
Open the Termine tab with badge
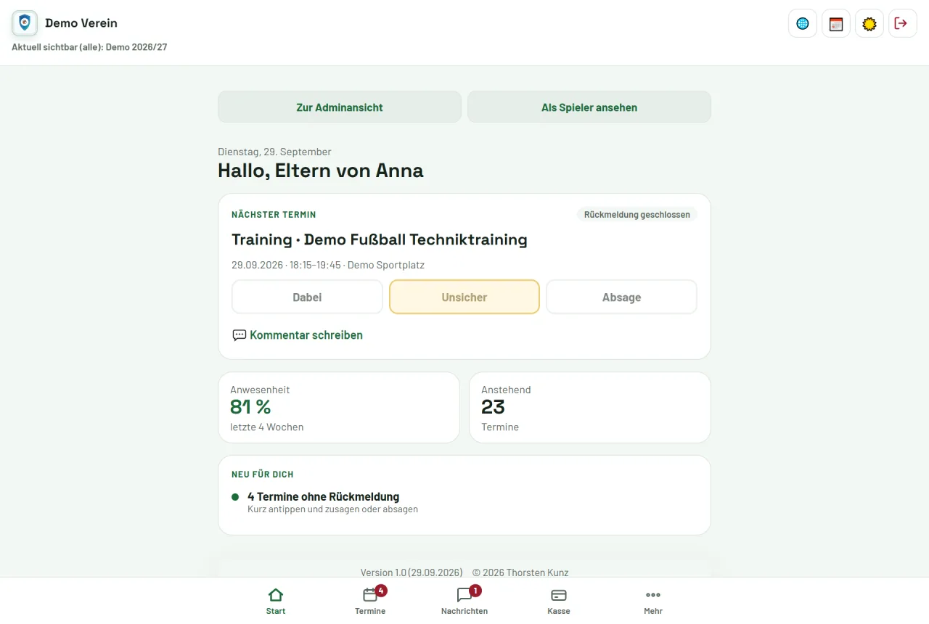(x=370, y=601)
